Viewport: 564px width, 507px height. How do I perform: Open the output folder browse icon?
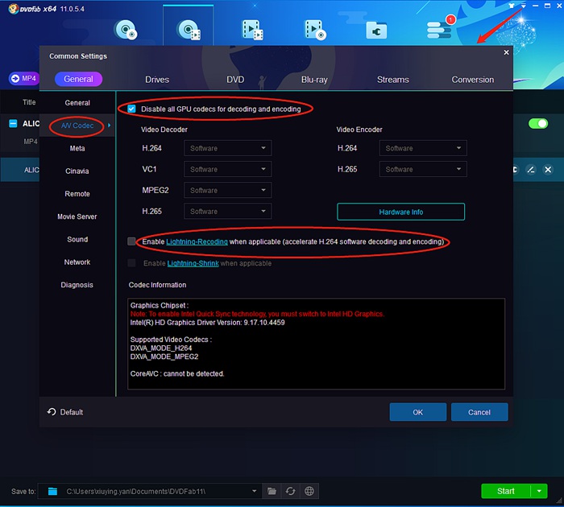[x=272, y=491]
